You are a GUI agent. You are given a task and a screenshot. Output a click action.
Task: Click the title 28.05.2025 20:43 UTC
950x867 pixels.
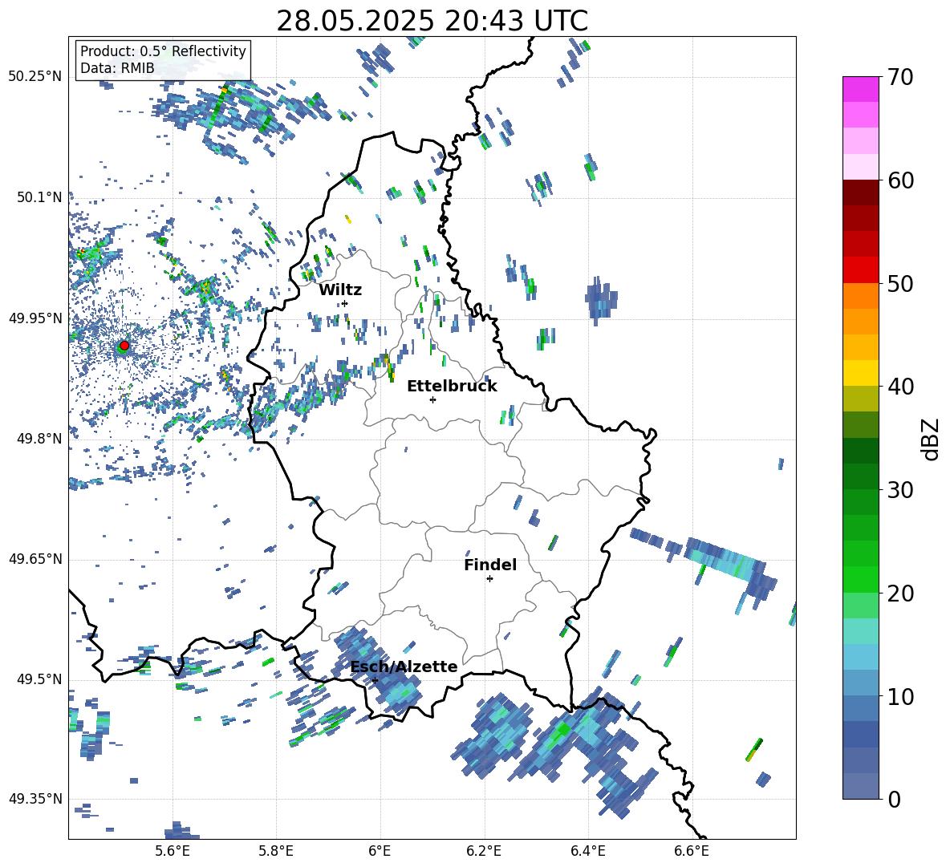[x=432, y=21]
